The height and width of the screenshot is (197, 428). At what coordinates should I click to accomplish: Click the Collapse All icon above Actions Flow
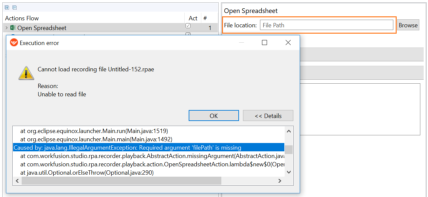coord(14,7)
